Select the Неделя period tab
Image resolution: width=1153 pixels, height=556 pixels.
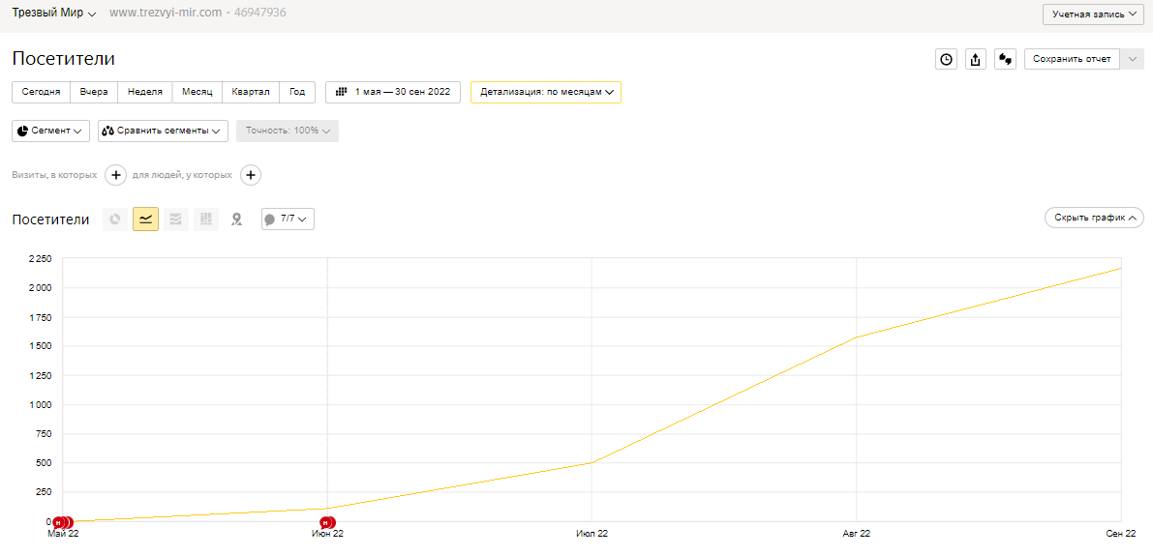coord(145,92)
